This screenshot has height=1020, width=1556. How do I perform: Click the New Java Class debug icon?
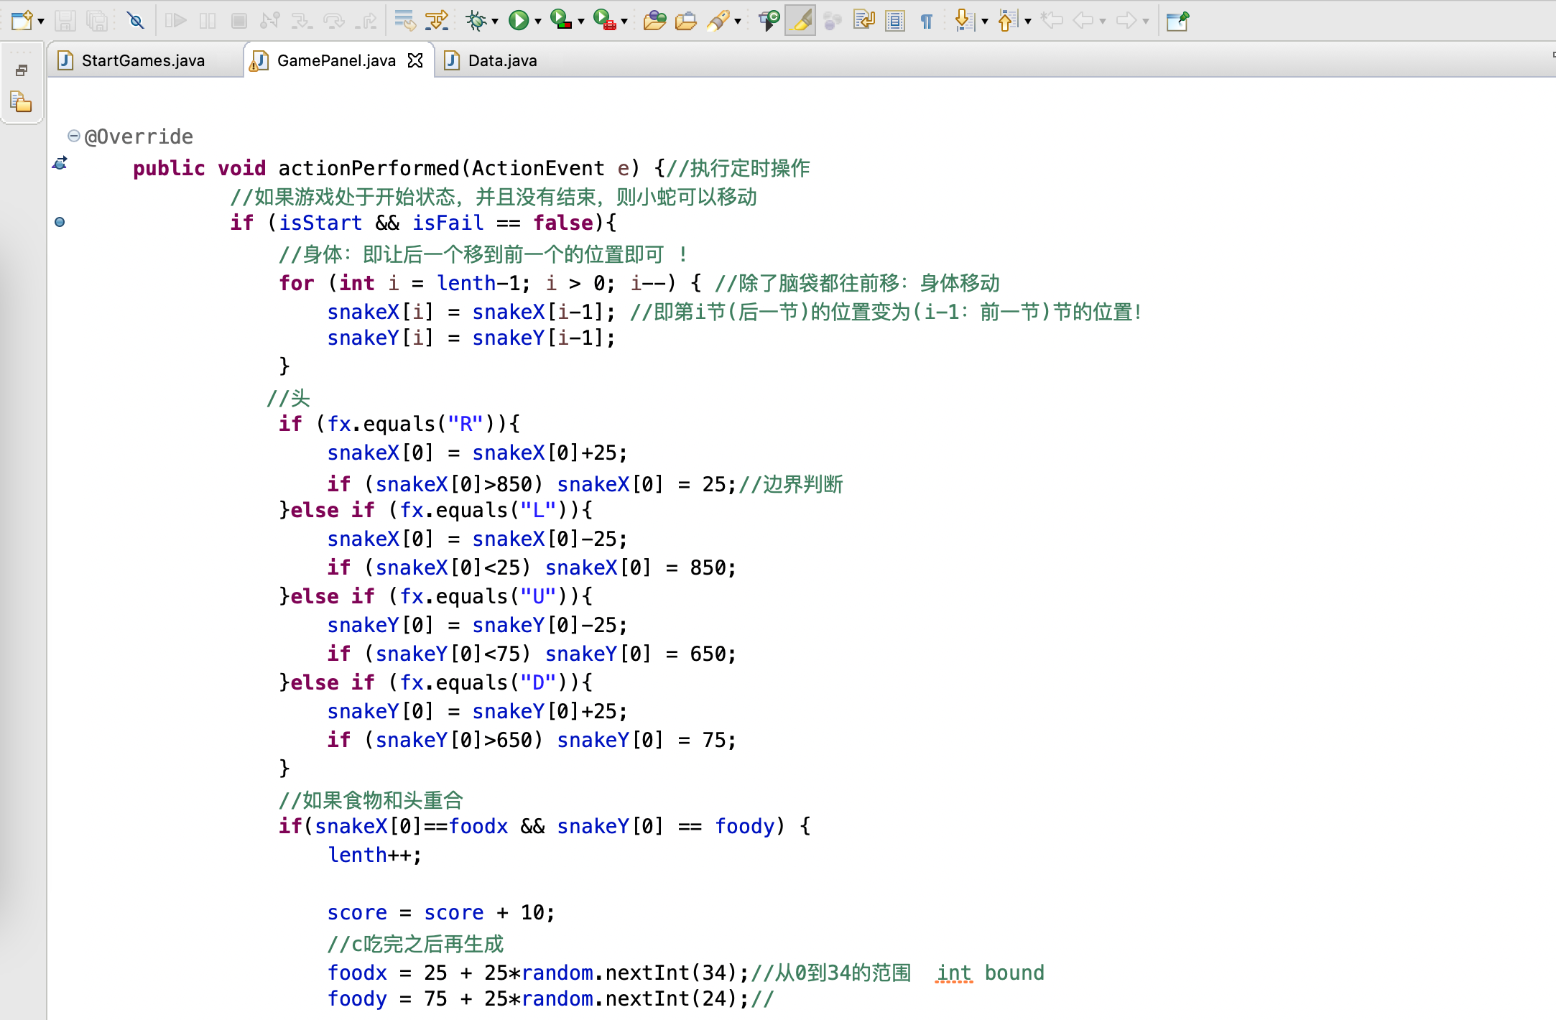(x=769, y=21)
